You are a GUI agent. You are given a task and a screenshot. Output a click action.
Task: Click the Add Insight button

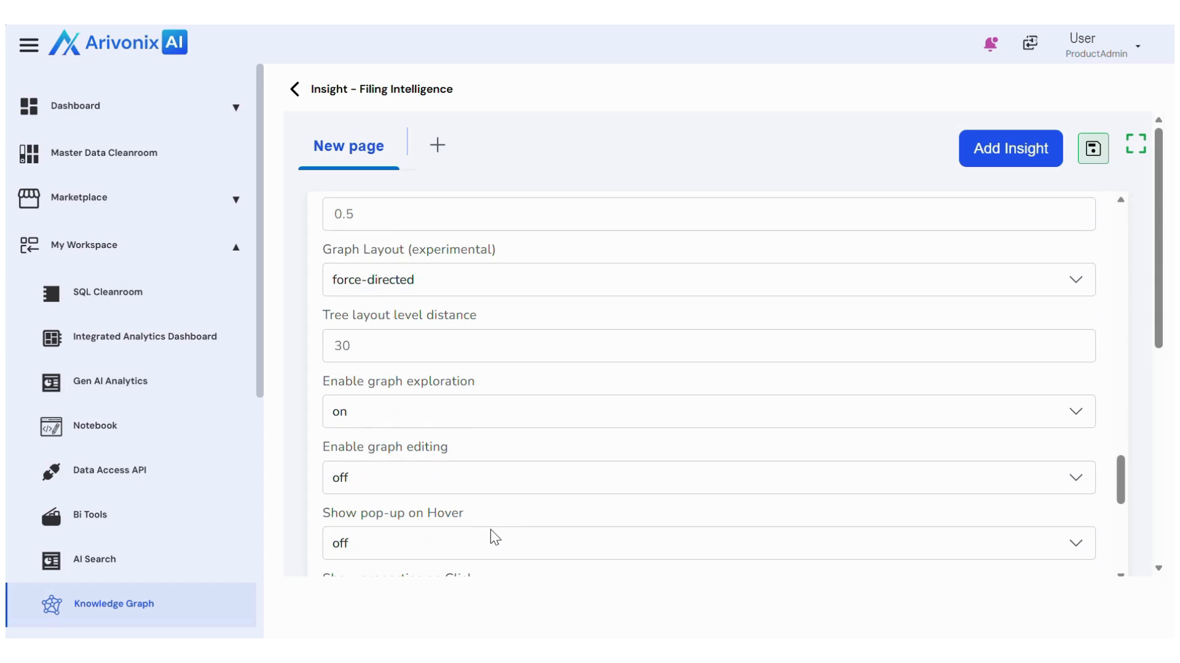(x=1010, y=149)
